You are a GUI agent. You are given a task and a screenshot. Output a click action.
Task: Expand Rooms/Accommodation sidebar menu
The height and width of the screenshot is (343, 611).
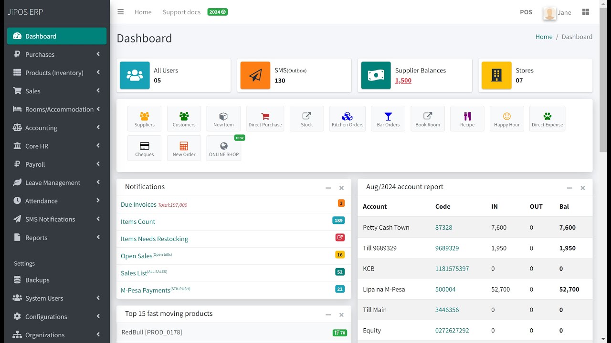(x=57, y=109)
